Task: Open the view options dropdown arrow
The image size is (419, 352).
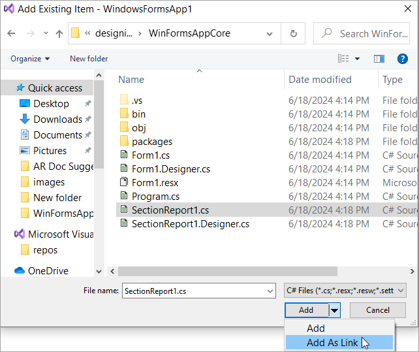Action: click(x=357, y=59)
